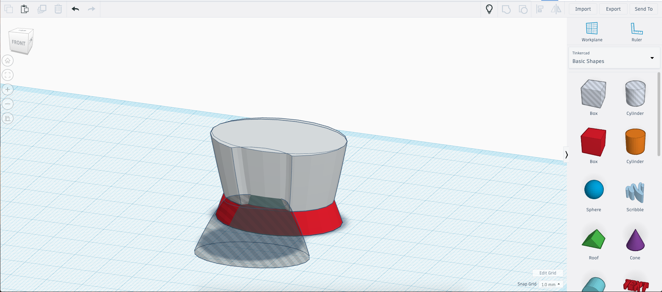The width and height of the screenshot is (662, 292).
Task: Zoom in on the workplane
Action: (x=8, y=89)
